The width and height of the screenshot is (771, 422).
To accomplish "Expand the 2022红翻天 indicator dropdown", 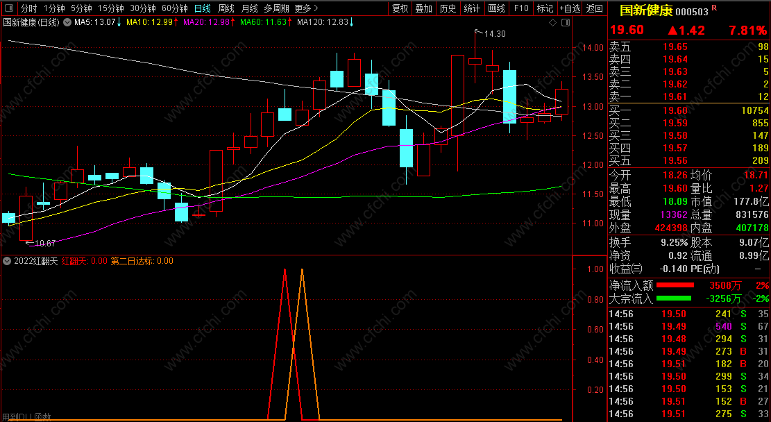I will (x=7, y=261).
